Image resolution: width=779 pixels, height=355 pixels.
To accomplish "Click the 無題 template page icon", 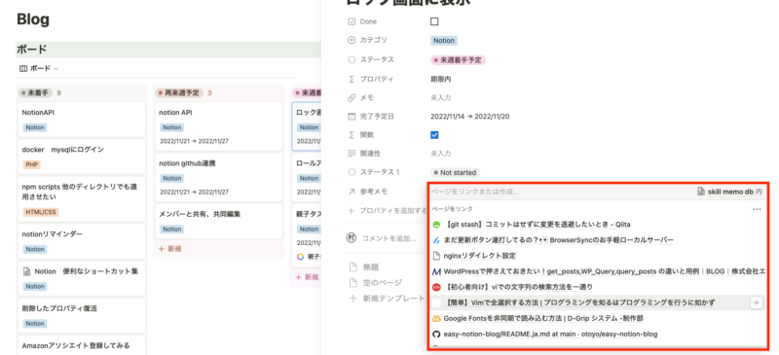I will coord(353,267).
